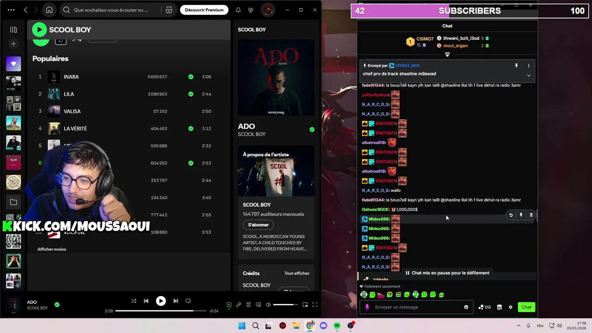Screen dimensions: 592x333
Task: Click the main play button
Action: (160, 301)
